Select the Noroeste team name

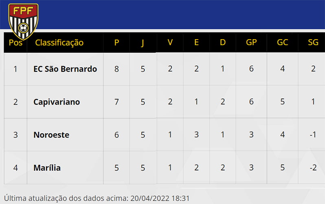[51, 135]
